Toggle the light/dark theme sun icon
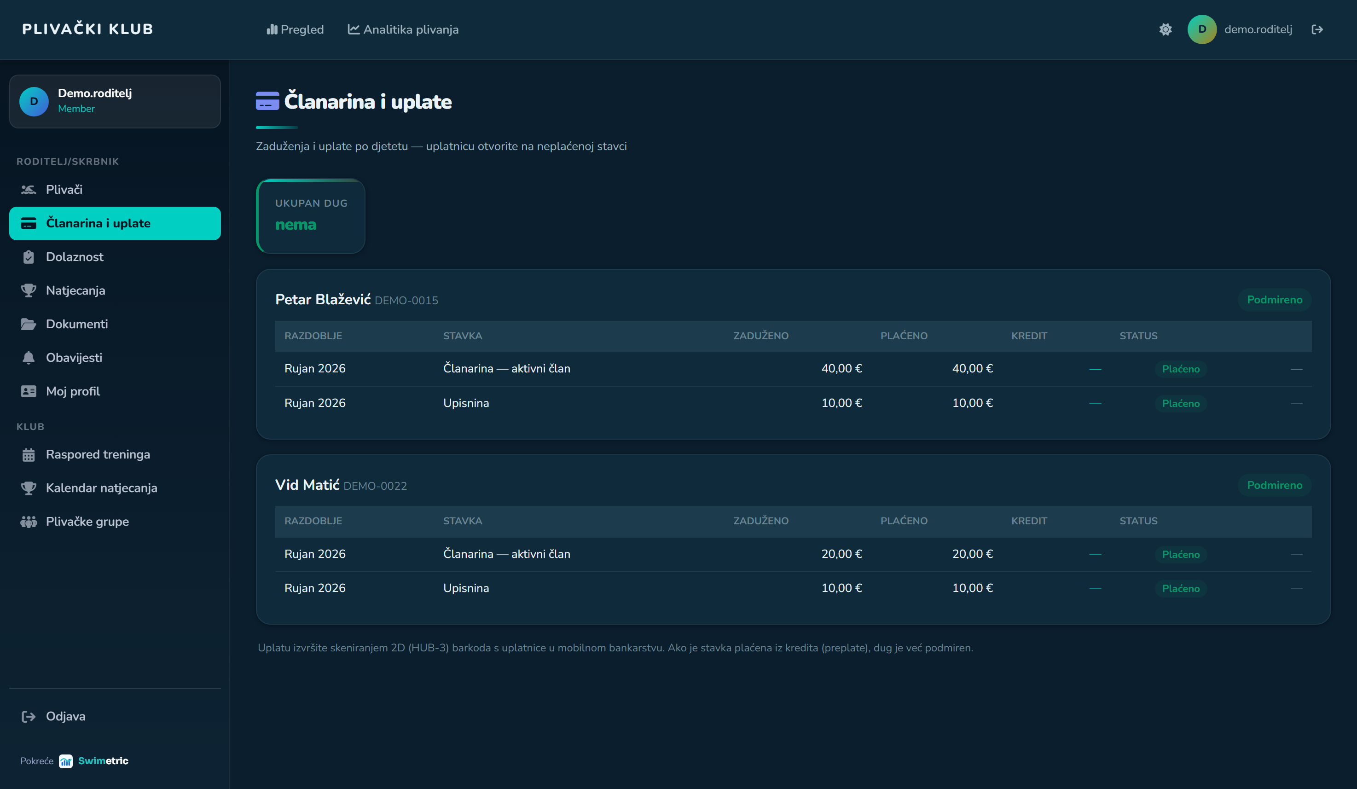The image size is (1357, 789). (x=1166, y=29)
